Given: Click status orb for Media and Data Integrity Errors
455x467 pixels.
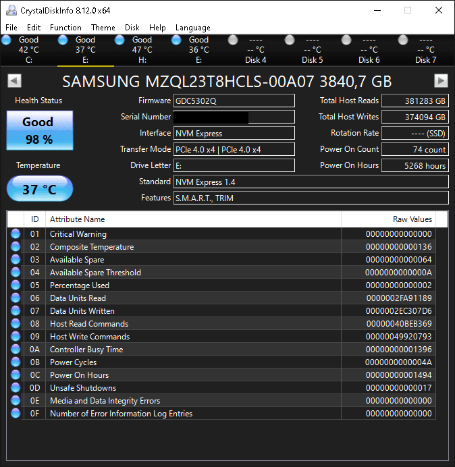Looking at the screenshot, I should pos(16,400).
